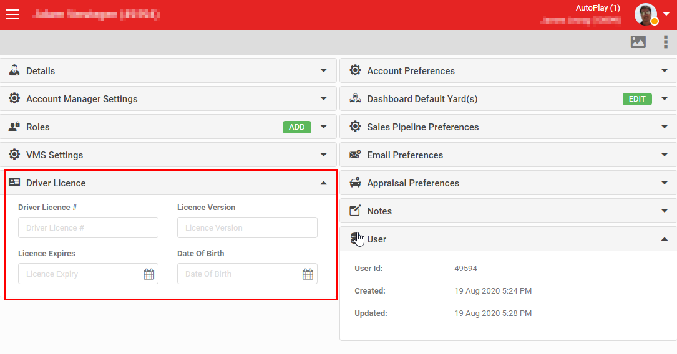Expand the Notes panel arrow
Screen dimensions: 677x354
[x=665, y=211]
